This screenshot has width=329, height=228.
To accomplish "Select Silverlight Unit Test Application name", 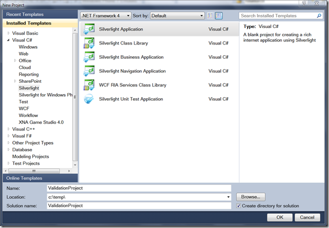I will tap(131, 99).
